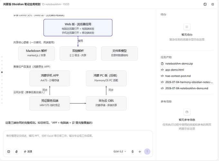Select the 鸿蒙 PC 版 (后续) diagram node

[x=106, y=78]
